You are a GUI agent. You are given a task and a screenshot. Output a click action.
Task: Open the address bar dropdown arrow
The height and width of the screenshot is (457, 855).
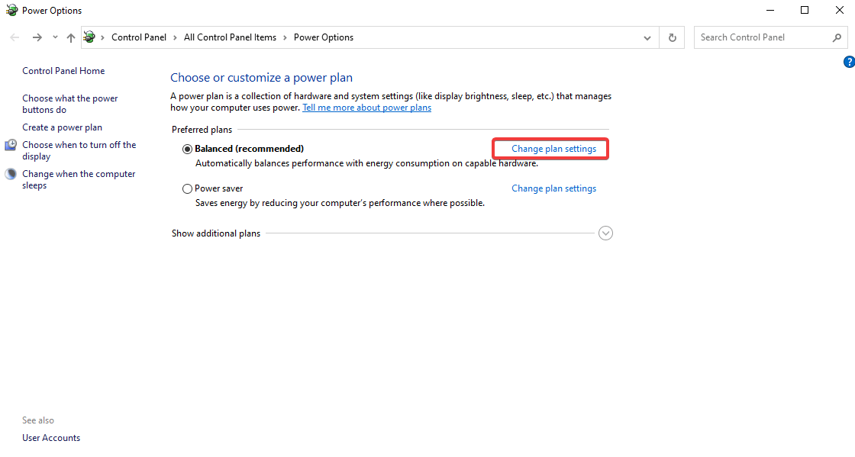coord(647,37)
